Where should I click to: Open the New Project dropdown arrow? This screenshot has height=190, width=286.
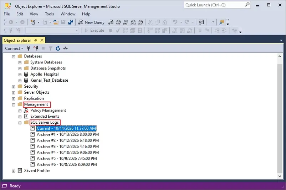(39, 22)
